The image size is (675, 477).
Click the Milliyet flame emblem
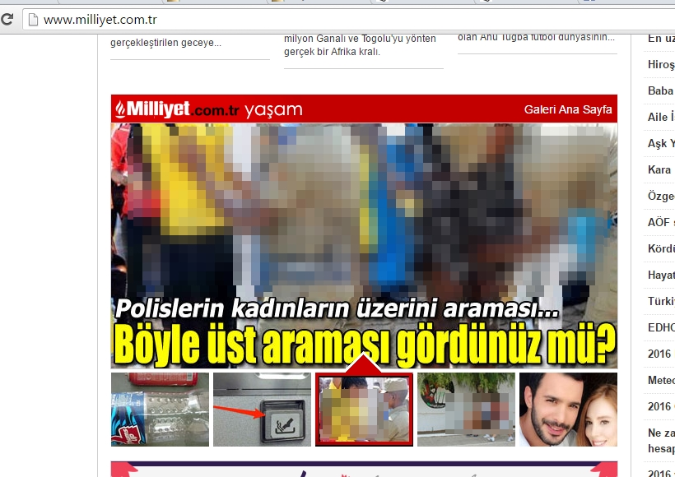[122, 109]
